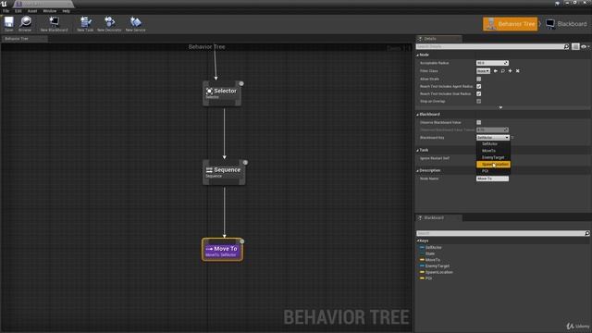Click the MoveTo key color icon in Keys

point(422,260)
